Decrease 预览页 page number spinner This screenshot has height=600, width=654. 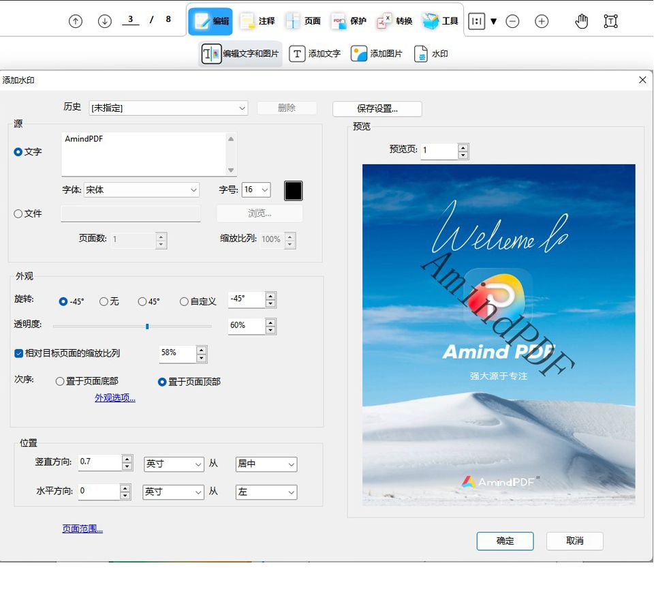[x=463, y=155]
